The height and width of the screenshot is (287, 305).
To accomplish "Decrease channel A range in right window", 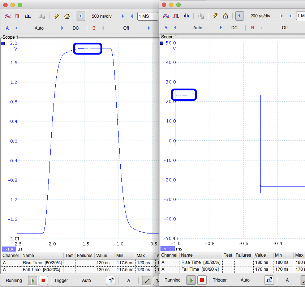I will click(175, 27).
